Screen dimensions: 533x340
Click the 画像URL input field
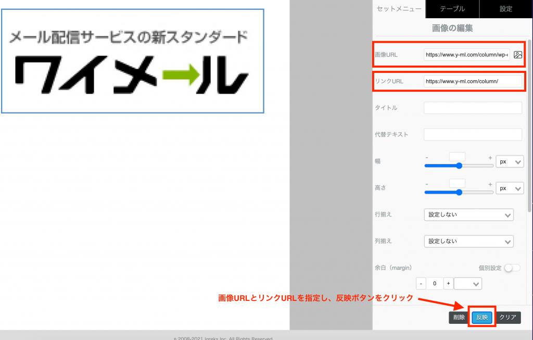click(467, 55)
